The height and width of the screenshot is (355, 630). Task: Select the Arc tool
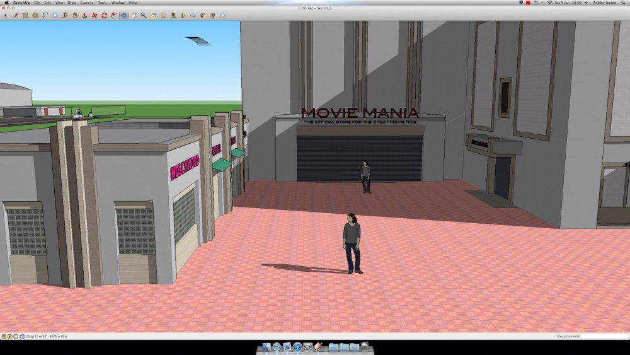[x=45, y=16]
